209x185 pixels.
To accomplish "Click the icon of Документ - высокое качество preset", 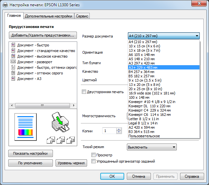I will [13, 56].
